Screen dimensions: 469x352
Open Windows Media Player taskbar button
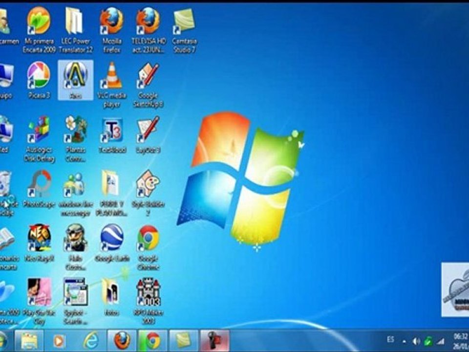[59, 341]
